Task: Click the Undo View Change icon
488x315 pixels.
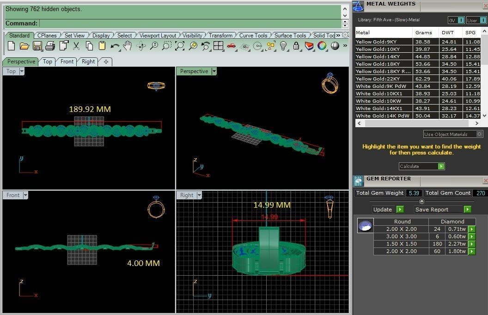Action: click(205, 46)
